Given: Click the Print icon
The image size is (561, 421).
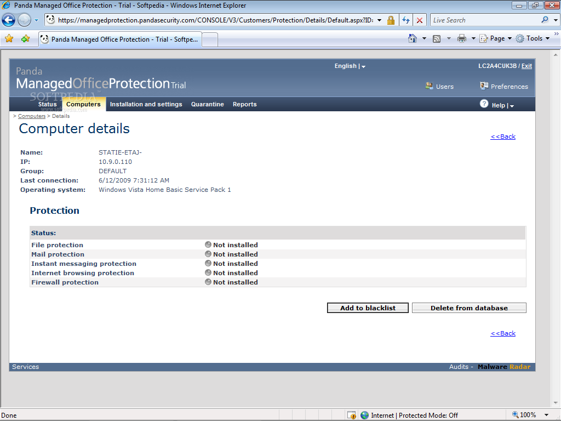Looking at the screenshot, I should pyautogui.click(x=461, y=38).
